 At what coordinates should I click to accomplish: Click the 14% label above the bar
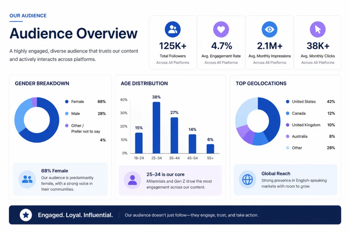coord(192,129)
